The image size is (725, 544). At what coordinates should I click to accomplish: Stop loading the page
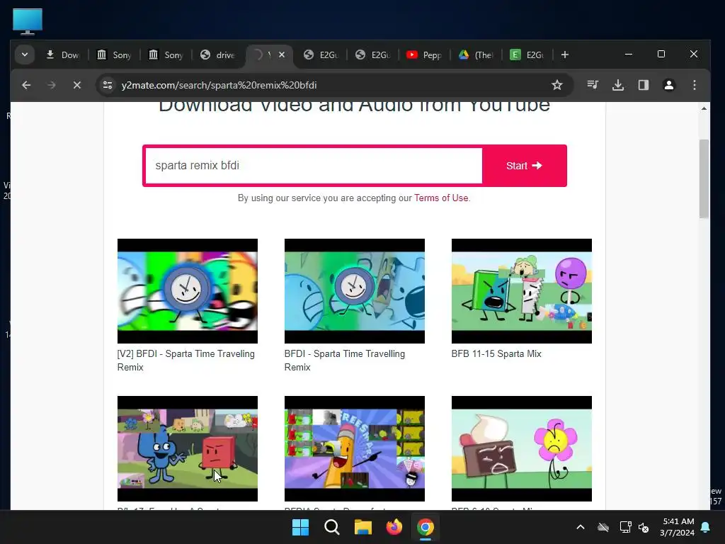(76, 85)
